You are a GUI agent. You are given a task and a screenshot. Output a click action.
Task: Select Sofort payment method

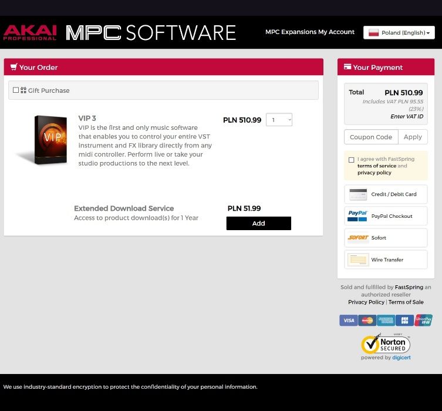[386, 238]
